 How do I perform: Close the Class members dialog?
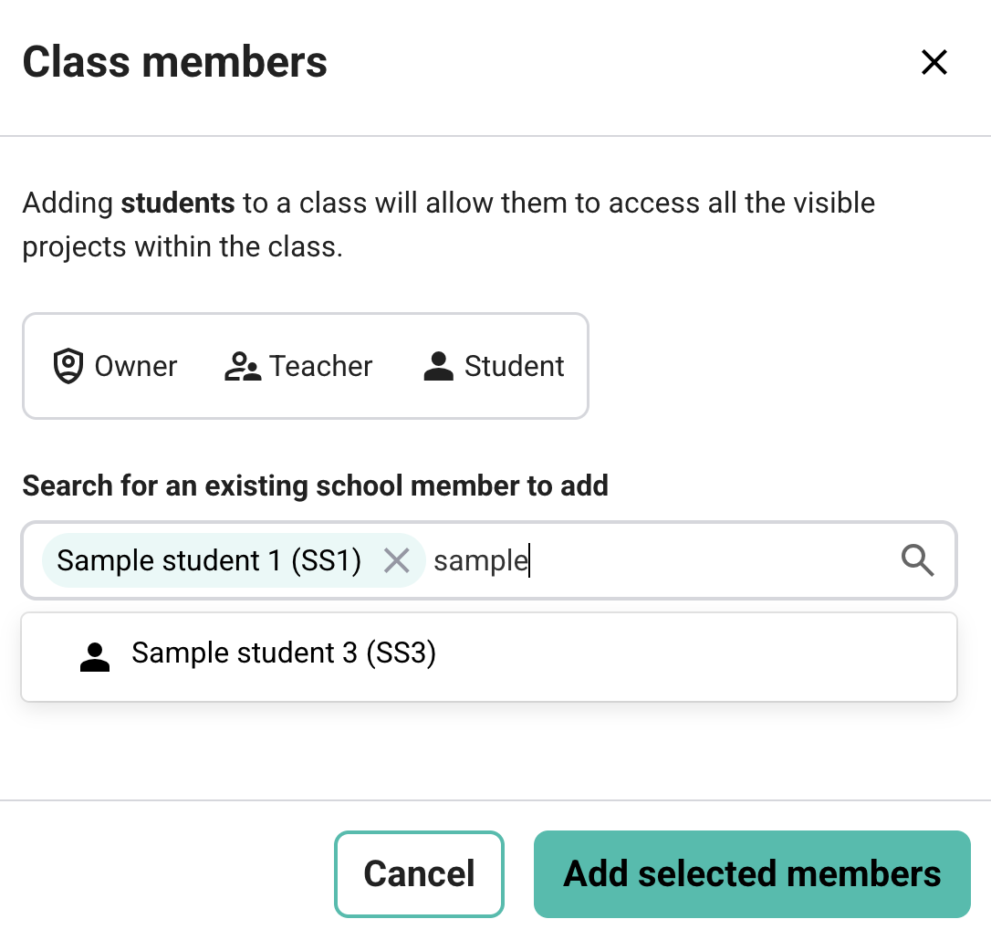[x=934, y=62]
